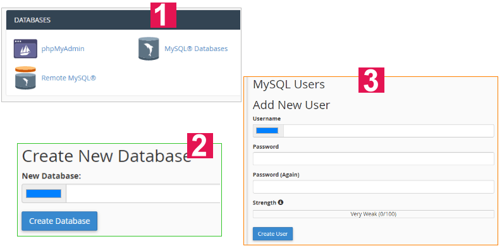
Task: Focus the Username input field
Action: [389, 131]
